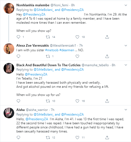Like Tebello's tweet with 16 likes
131x142 pixels.
(x=77, y=101)
